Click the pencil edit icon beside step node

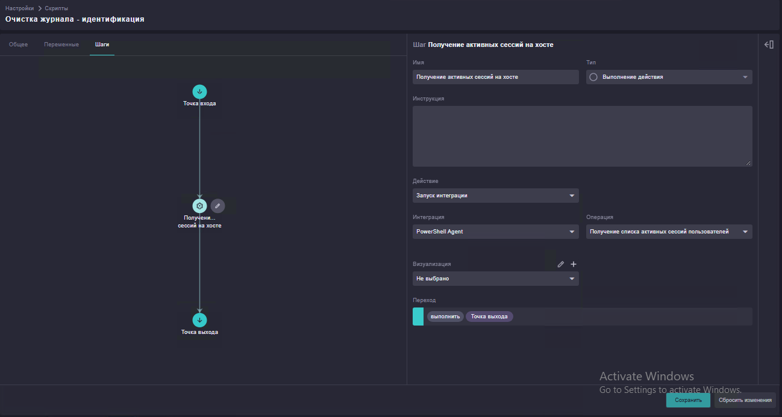pyautogui.click(x=217, y=206)
